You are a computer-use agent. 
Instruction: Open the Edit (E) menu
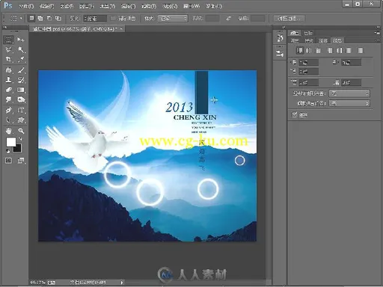[46, 6]
